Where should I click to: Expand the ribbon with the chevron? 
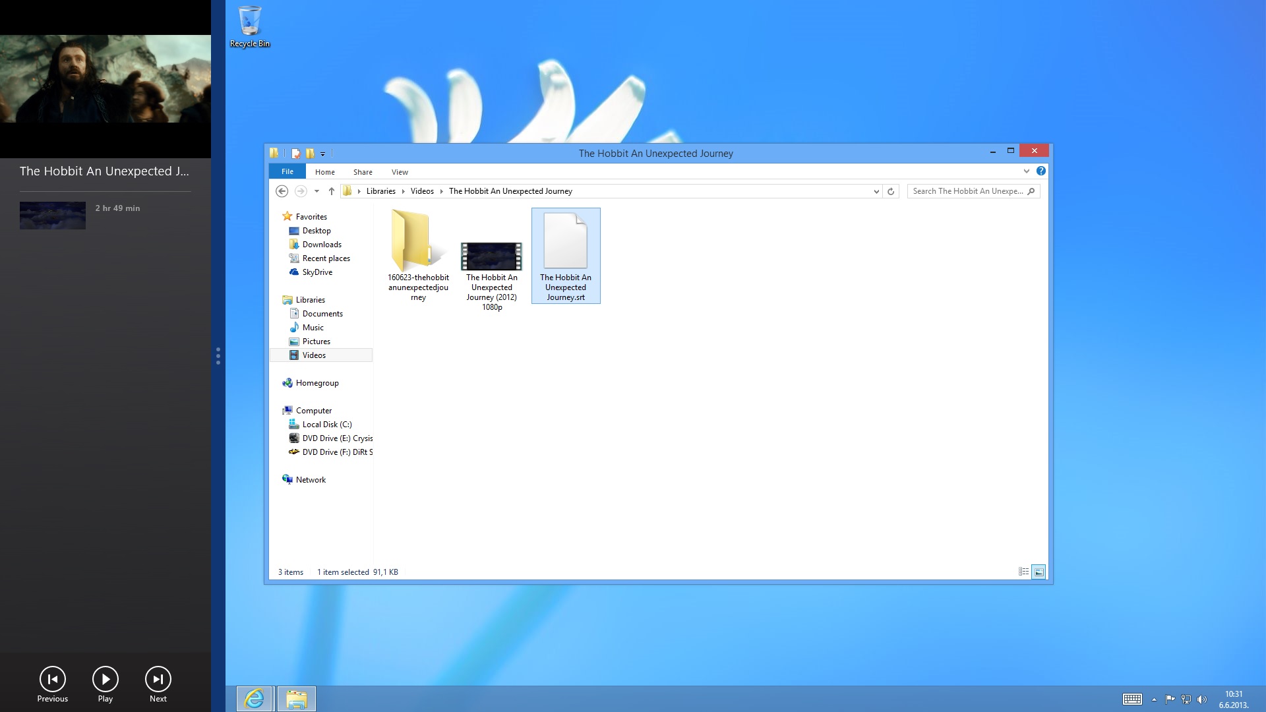(x=1026, y=171)
